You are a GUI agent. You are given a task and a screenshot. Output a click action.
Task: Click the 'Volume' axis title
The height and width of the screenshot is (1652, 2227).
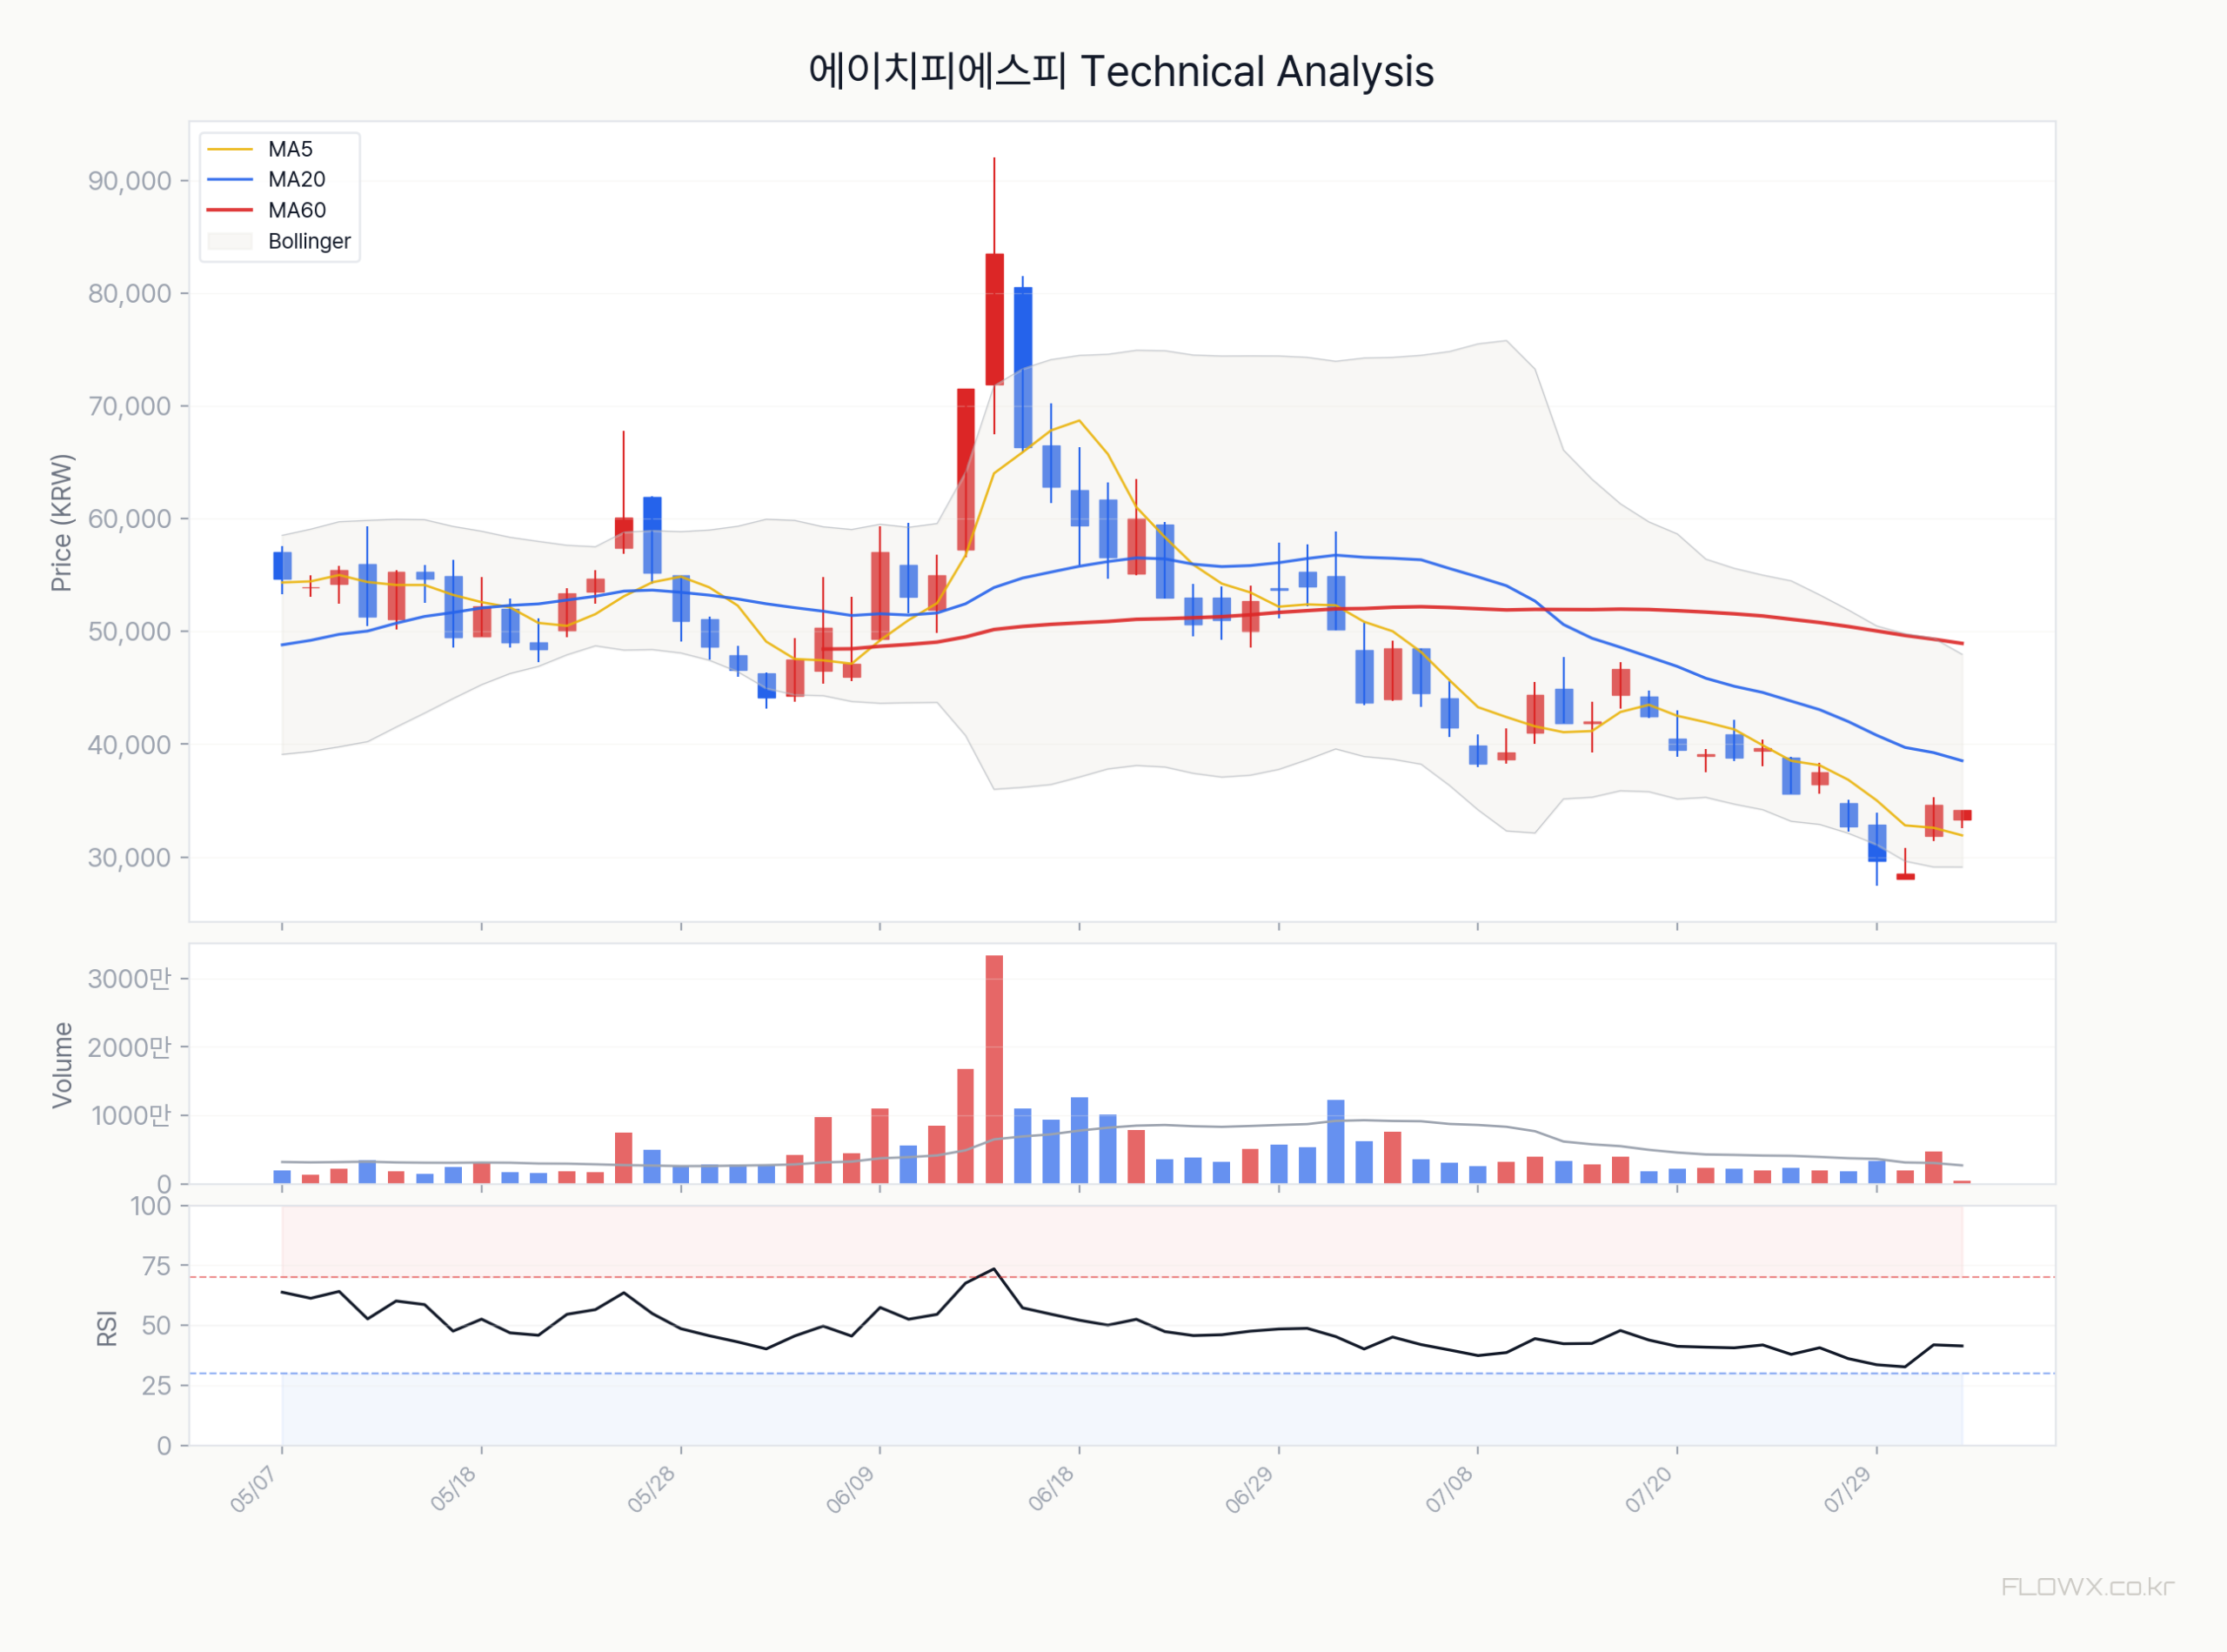click(x=62, y=1065)
